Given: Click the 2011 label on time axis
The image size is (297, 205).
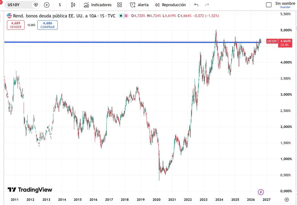Looking at the screenshot, I should click(x=15, y=200).
